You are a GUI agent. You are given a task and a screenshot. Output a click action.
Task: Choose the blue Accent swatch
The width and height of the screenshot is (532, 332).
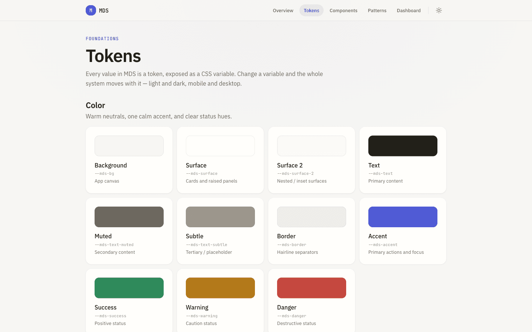[x=403, y=217]
